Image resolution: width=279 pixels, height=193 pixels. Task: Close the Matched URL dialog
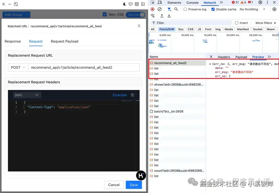coord(139,26)
